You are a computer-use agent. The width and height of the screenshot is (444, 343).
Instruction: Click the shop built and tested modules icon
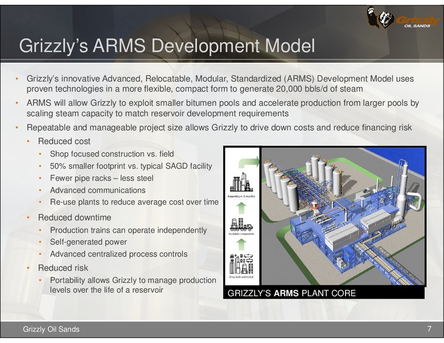(x=241, y=264)
